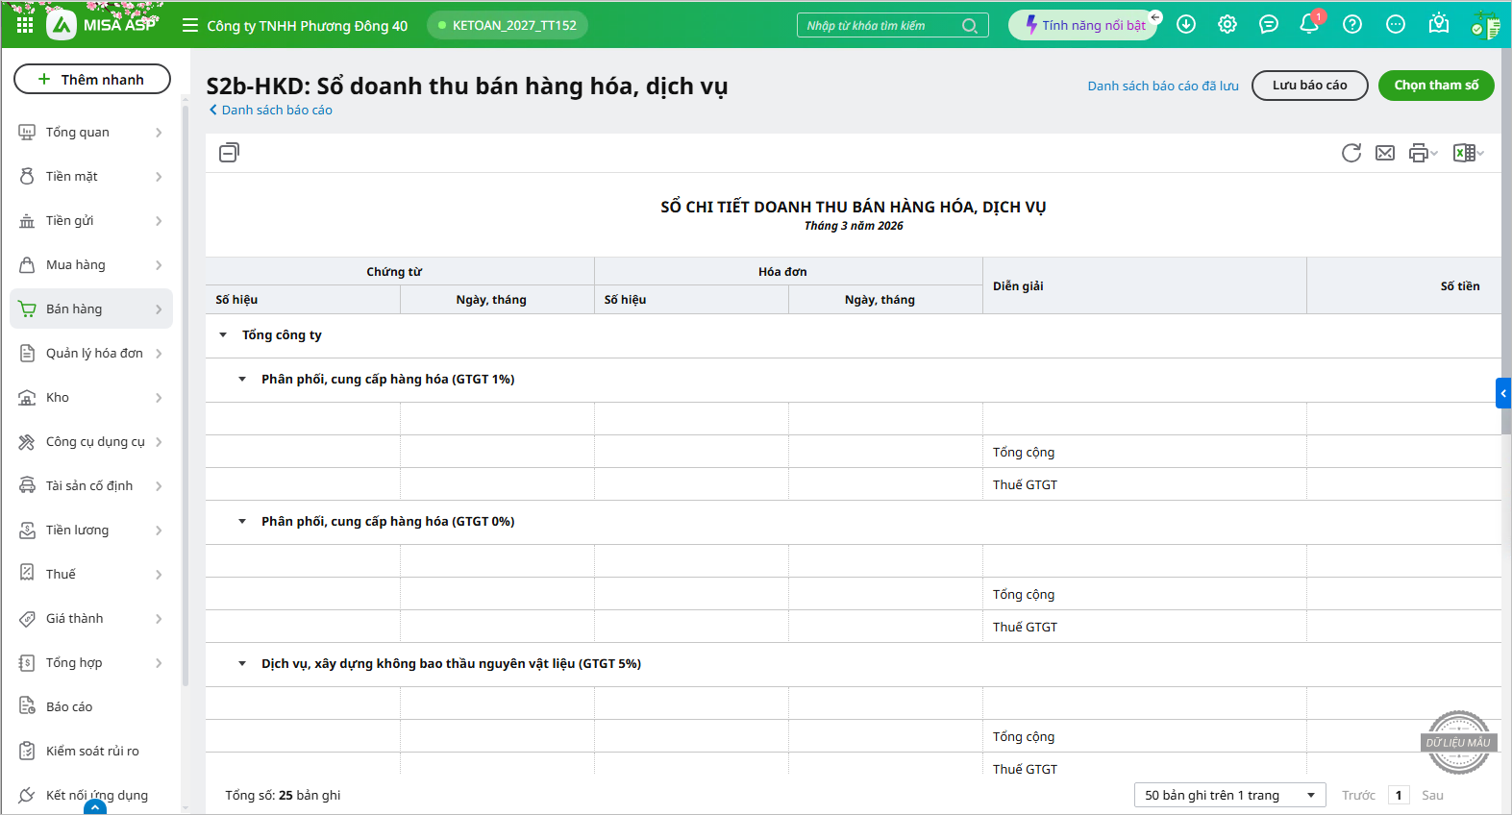Open the apps grid launcher

(25, 25)
